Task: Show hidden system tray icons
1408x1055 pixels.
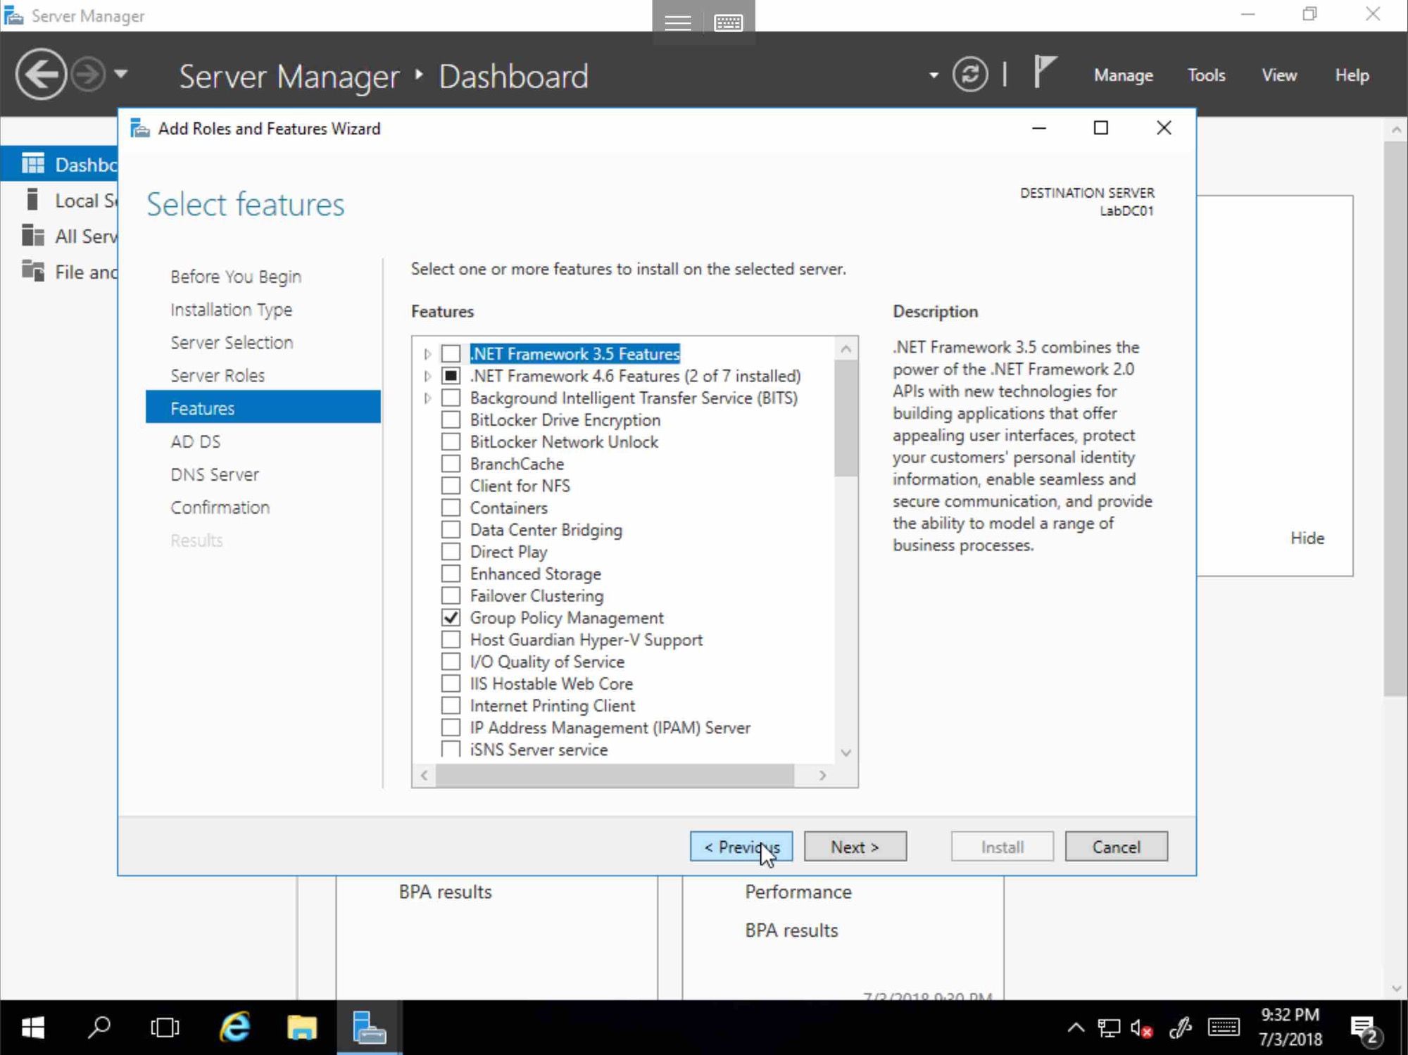Action: [1076, 1028]
